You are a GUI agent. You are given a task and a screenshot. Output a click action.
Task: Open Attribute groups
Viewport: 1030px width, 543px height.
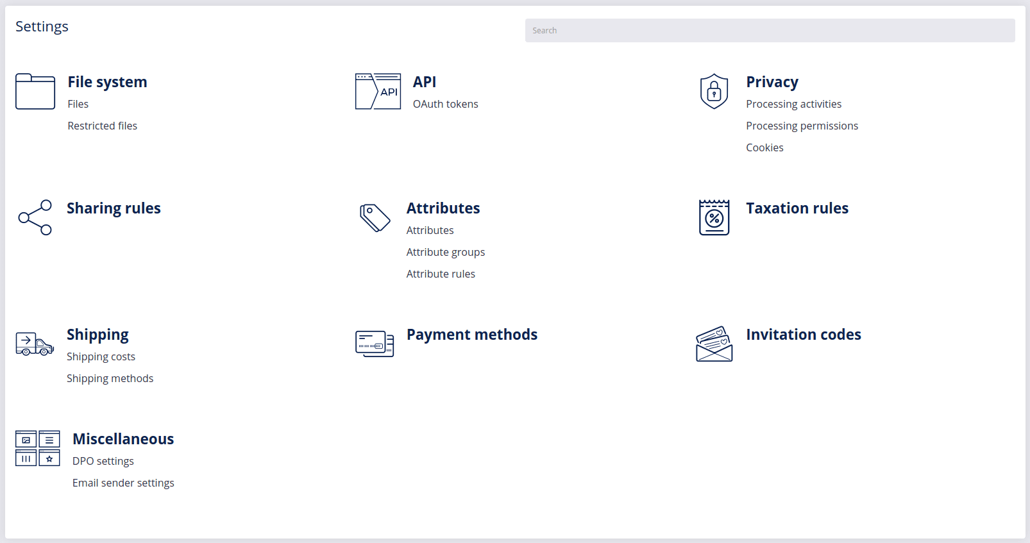[x=446, y=252]
